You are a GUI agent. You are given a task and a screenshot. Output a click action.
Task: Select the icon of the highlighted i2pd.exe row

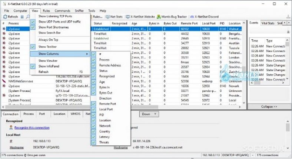coord(4,29)
